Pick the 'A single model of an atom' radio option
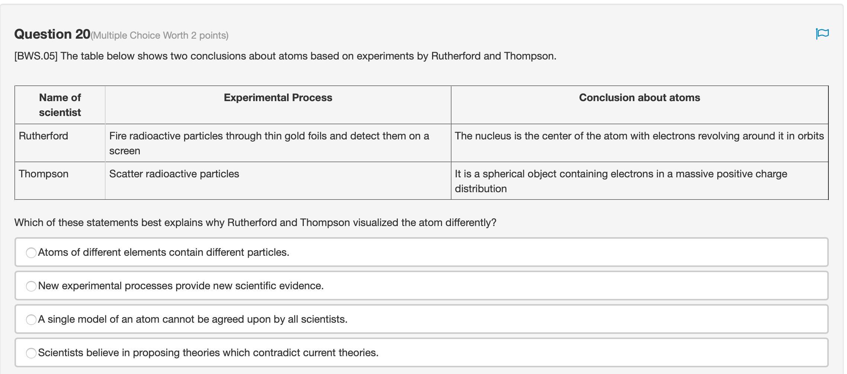This screenshot has height=374, width=847. (31, 320)
